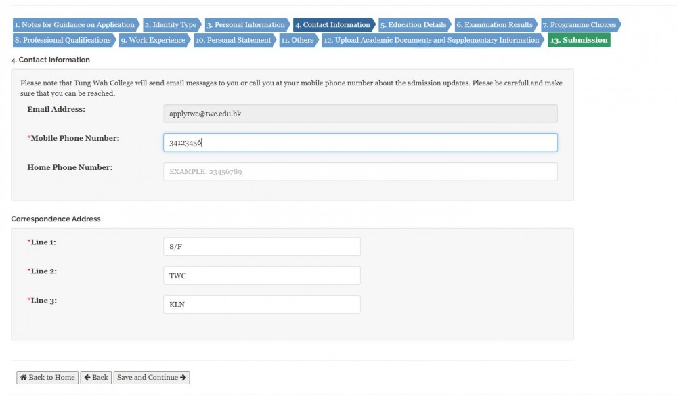The height and width of the screenshot is (396, 677).
Task: Focus the Mobile Phone Number field
Action: pyautogui.click(x=360, y=143)
